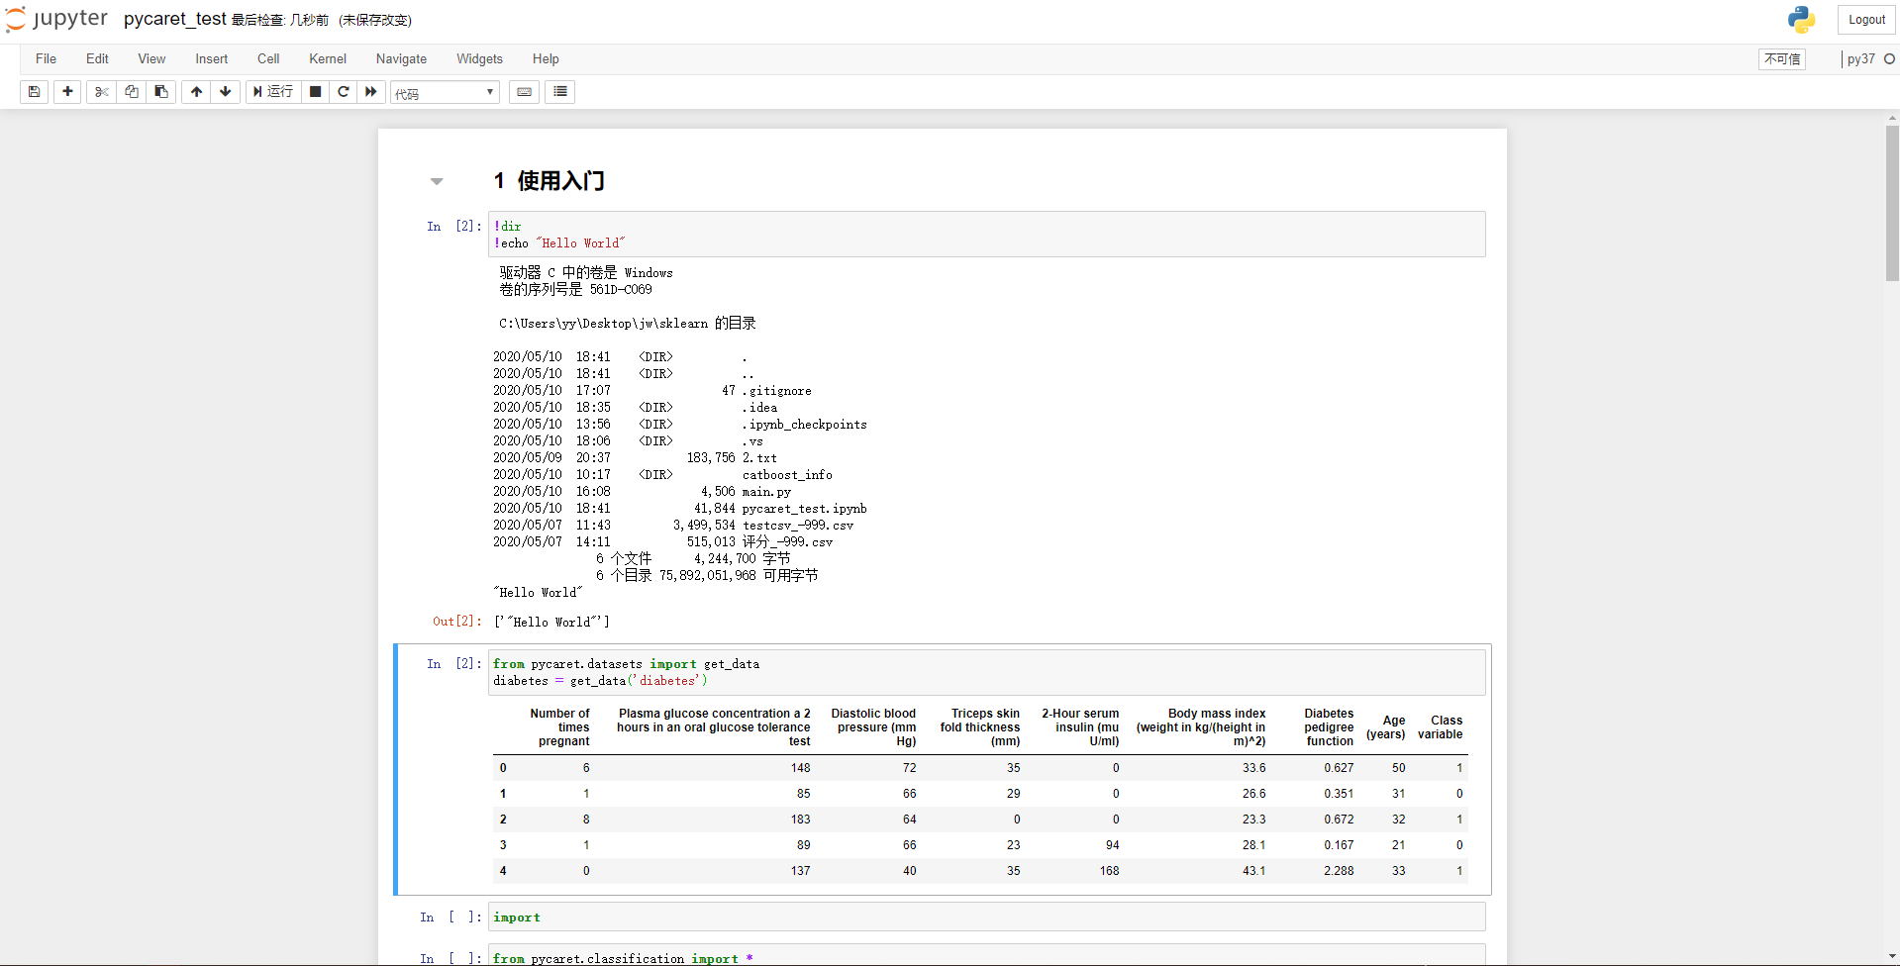Copy the selected cell
This screenshot has width=1900, height=966.
[x=131, y=91]
